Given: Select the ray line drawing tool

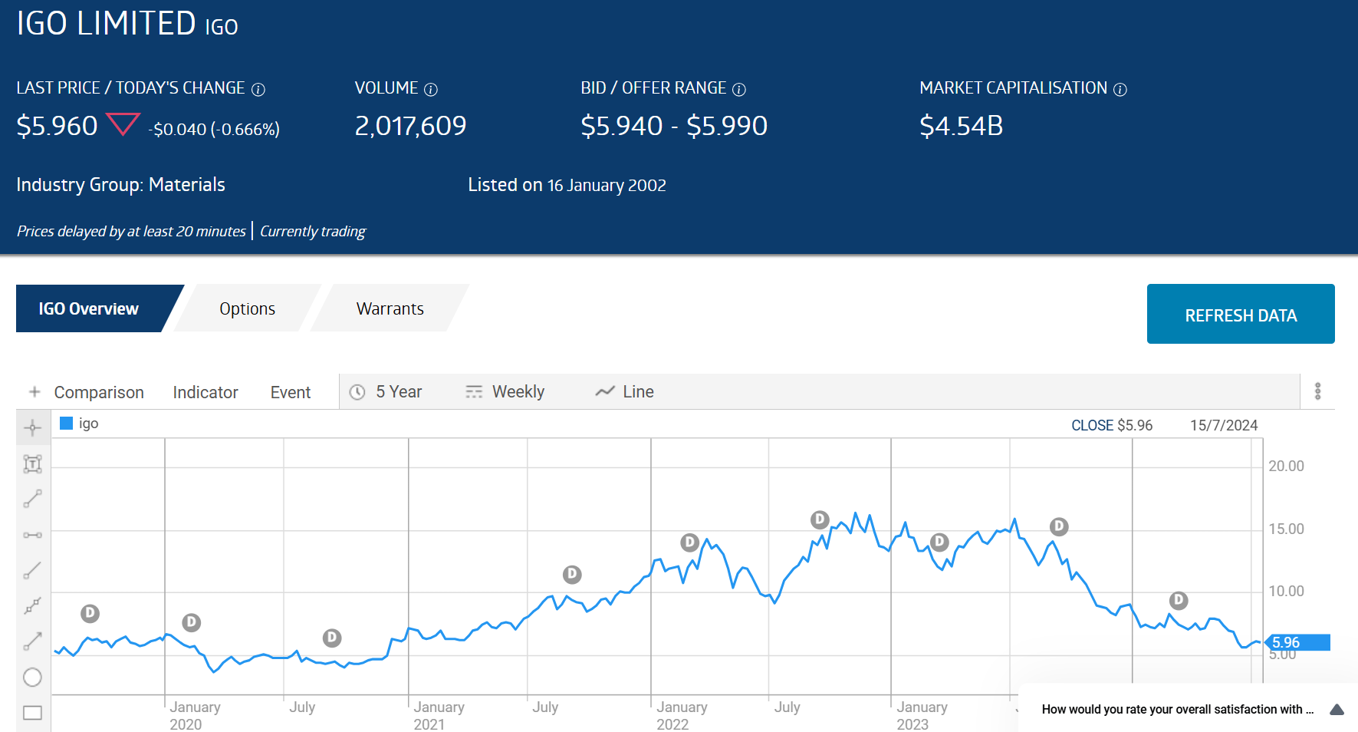Looking at the screenshot, I should click(32, 570).
